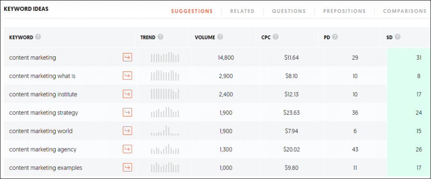This screenshot has width=431, height=179.
Task: Click arrow icon beside 'content marketing' keyword
Action: (x=127, y=58)
